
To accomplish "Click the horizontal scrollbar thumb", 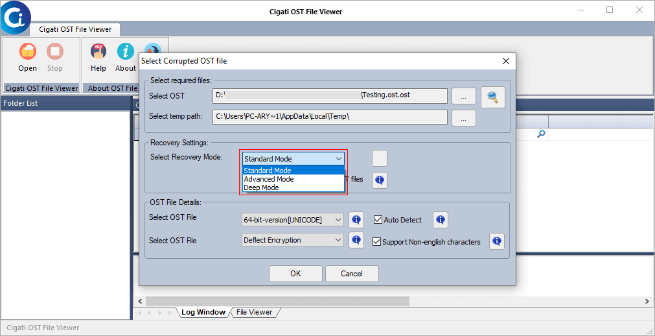I will coord(277,301).
